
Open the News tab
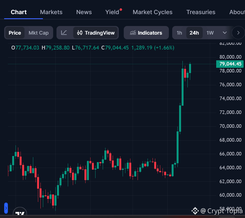(x=84, y=12)
